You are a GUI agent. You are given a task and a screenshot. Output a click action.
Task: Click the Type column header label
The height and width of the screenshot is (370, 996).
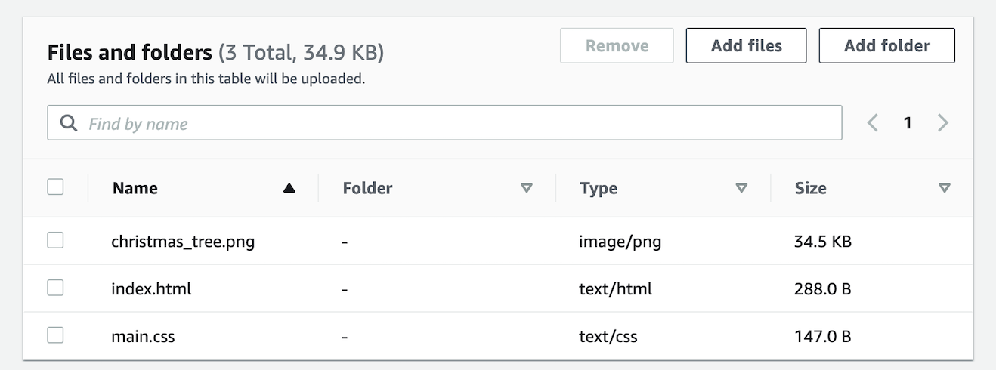(x=599, y=189)
